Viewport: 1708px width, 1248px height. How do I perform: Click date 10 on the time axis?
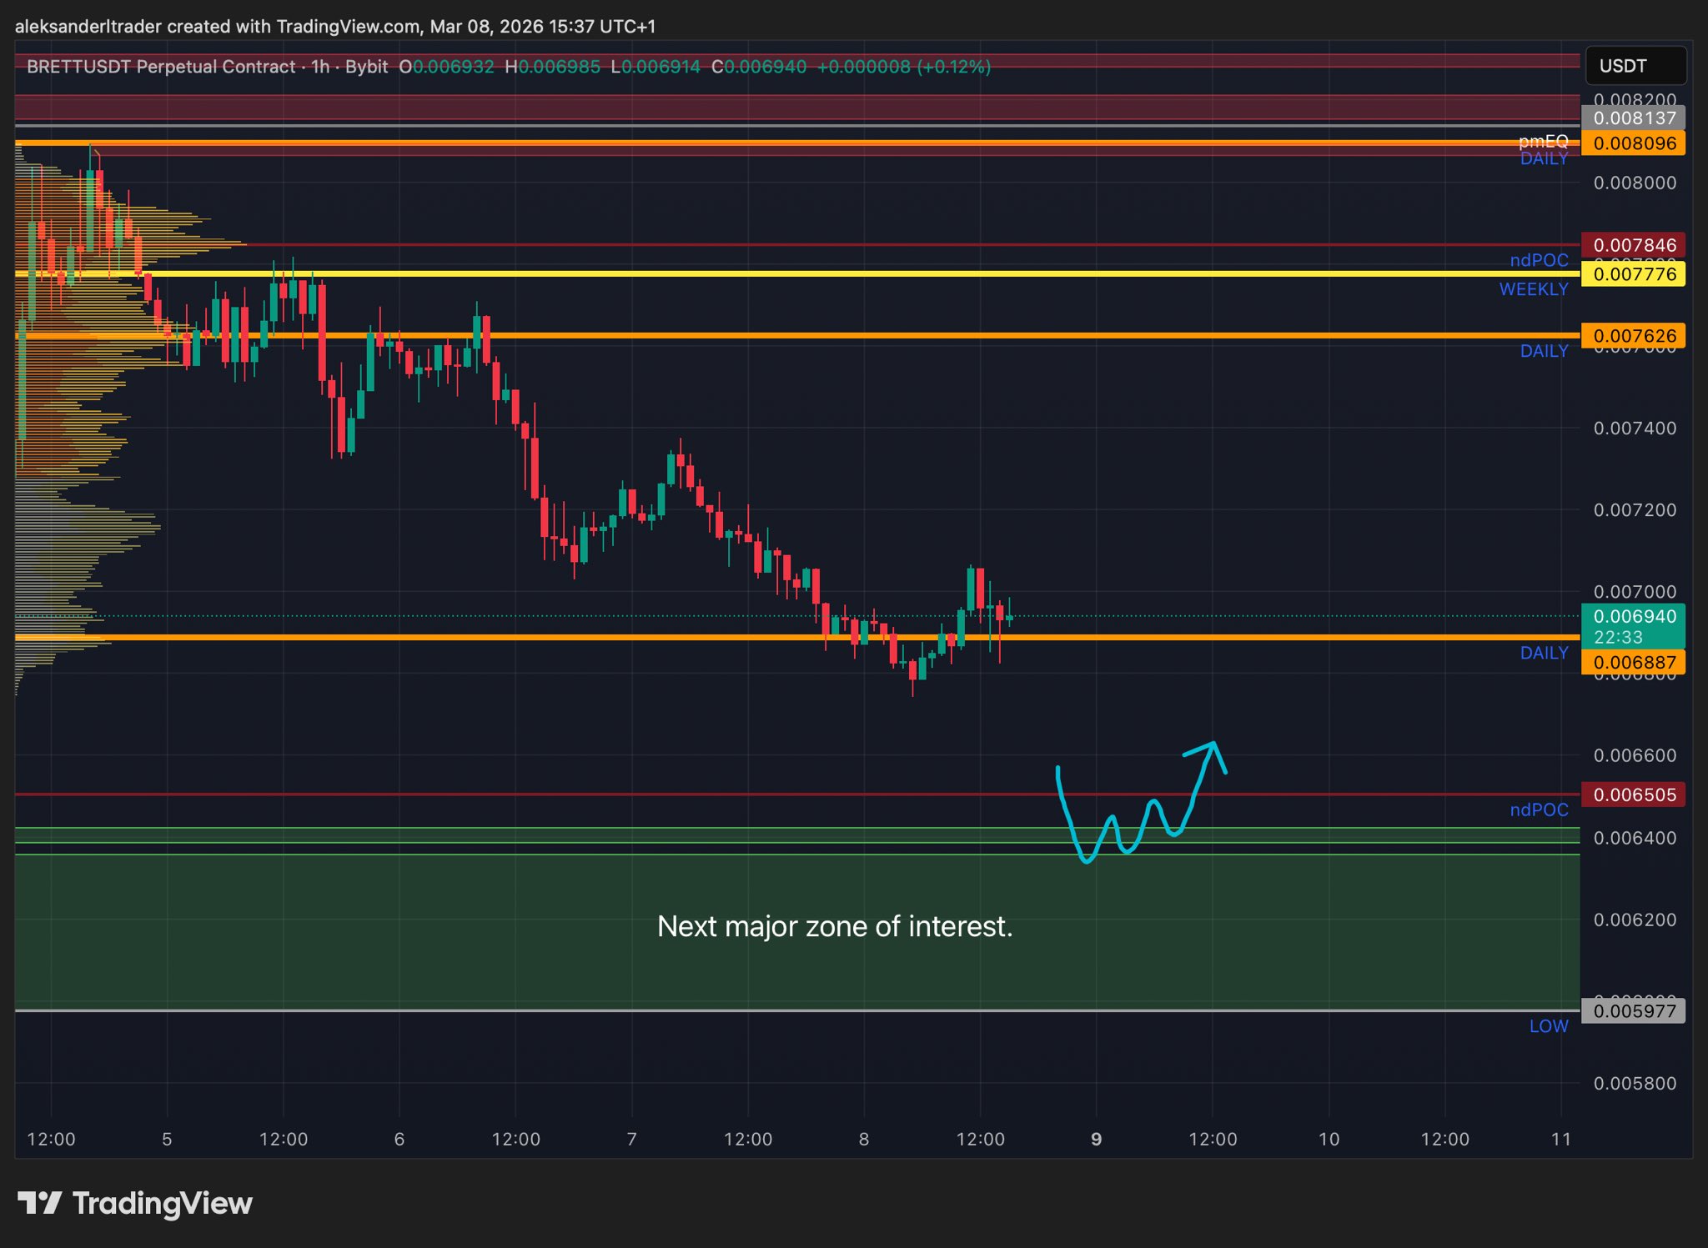pos(1329,1139)
